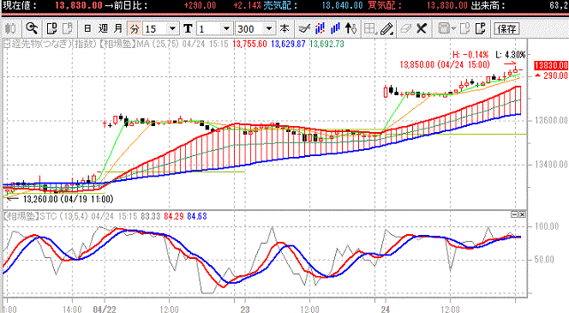
Task: Switch to daily timeframe 日
Action: (87, 28)
